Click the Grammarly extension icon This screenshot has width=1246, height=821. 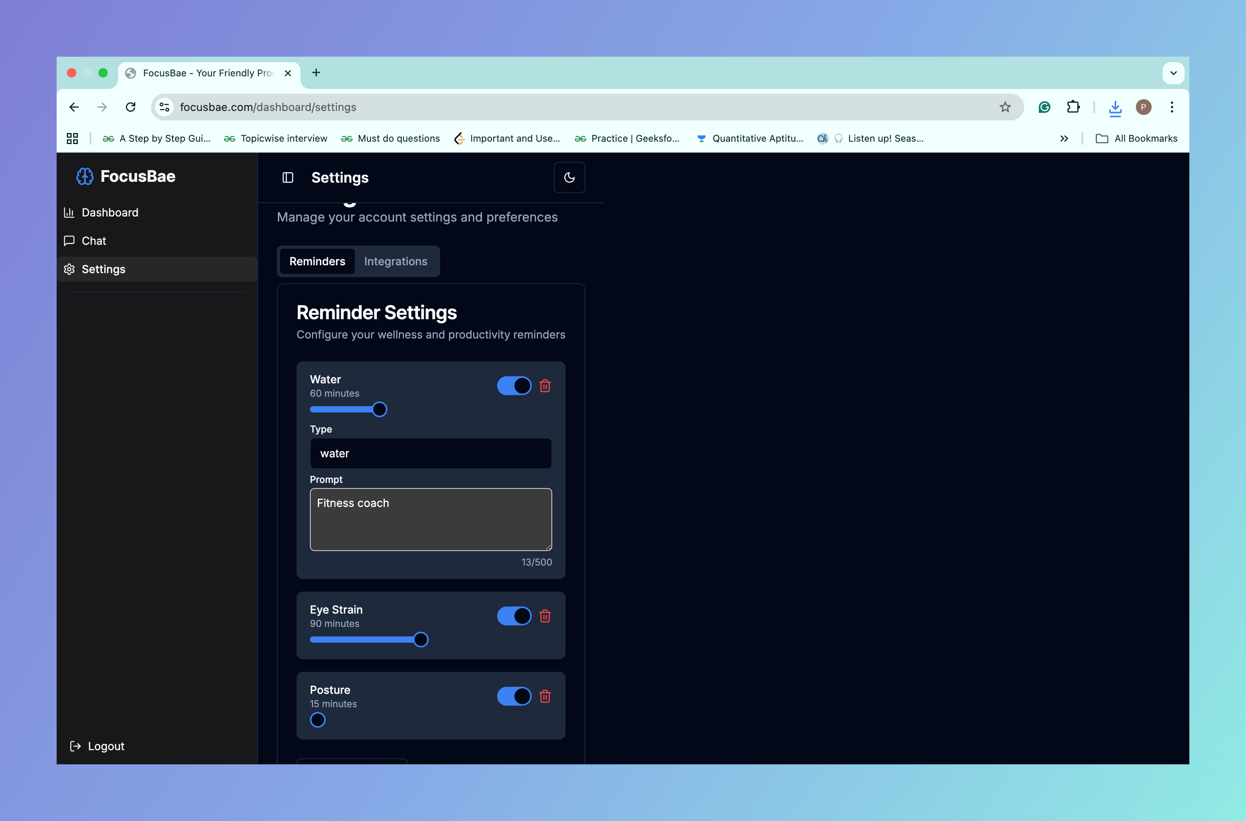pyautogui.click(x=1045, y=107)
